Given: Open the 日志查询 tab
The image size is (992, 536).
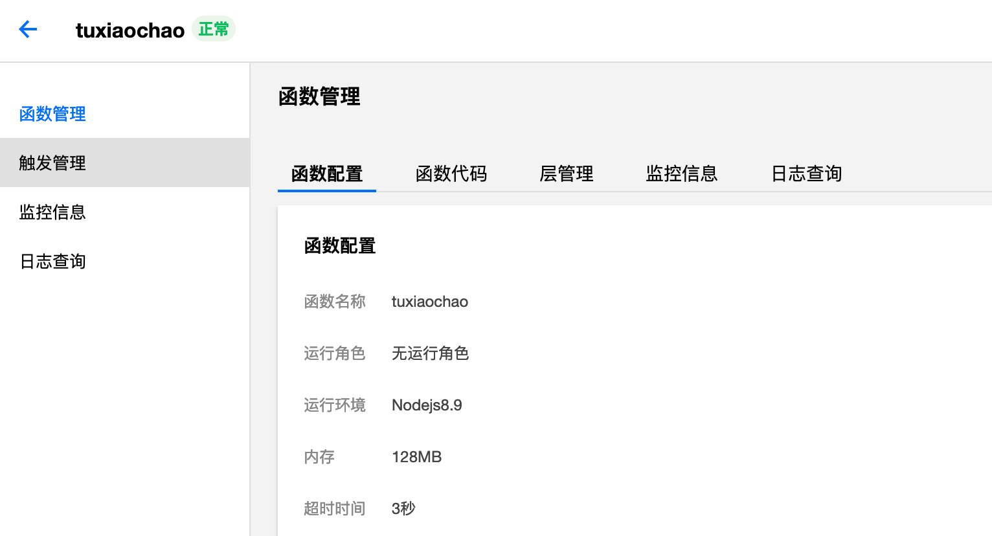Looking at the screenshot, I should 806,173.
